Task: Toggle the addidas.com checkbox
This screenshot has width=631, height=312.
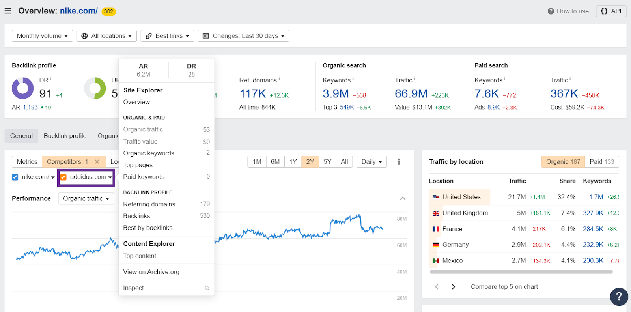Action: [x=63, y=177]
